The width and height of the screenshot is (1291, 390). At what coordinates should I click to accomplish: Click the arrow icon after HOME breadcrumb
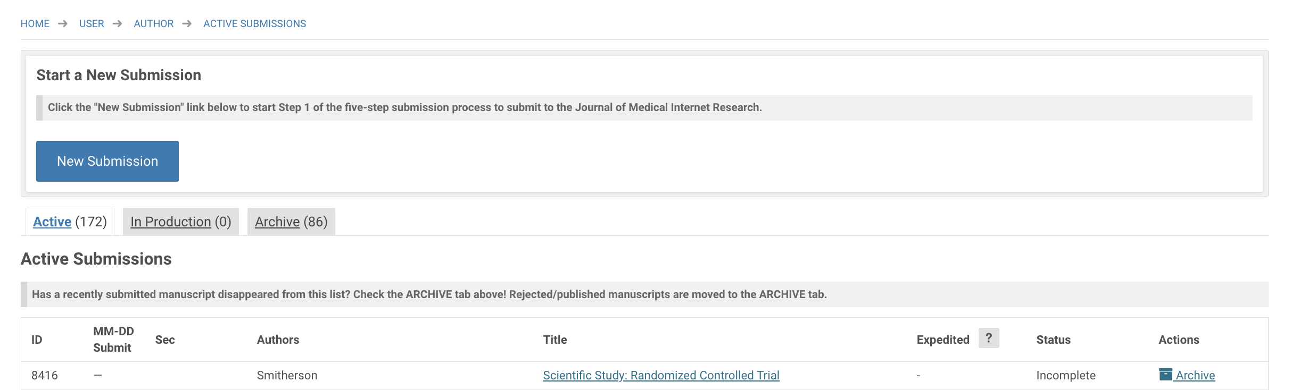[63, 24]
